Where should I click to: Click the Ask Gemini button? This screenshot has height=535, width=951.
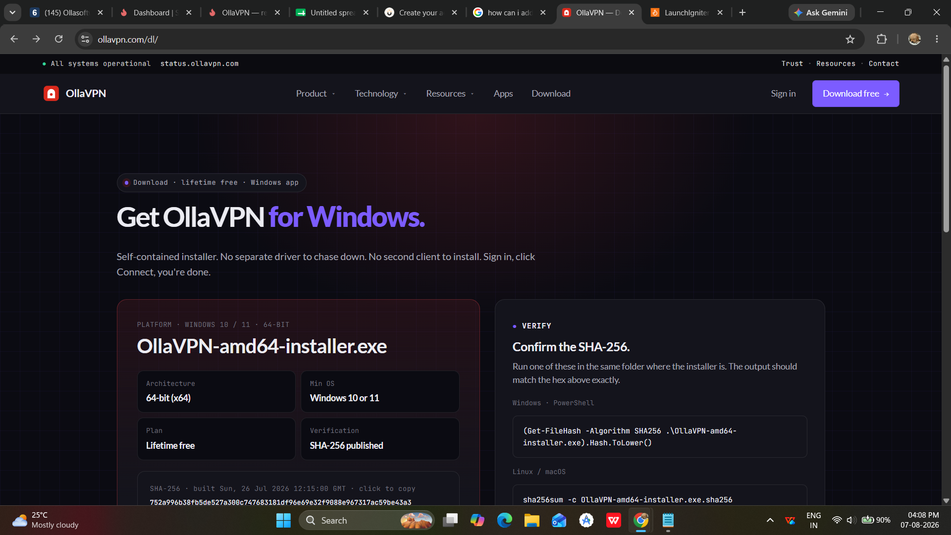(x=821, y=12)
